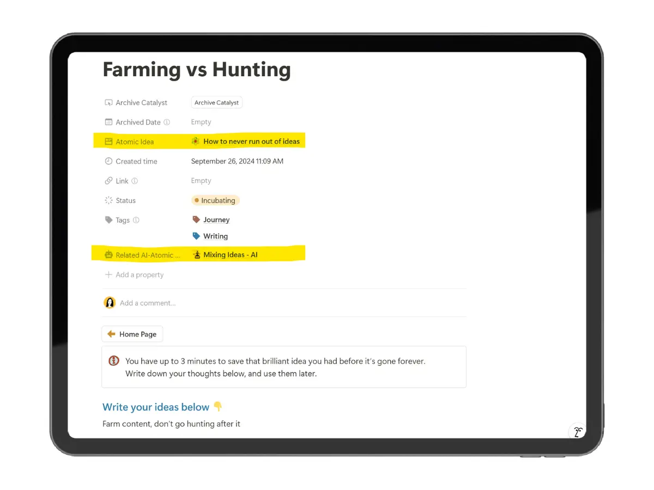Viewport: 654px width, 490px height.
Task: Click the Archive Catalyst property icon
Action: tap(108, 102)
